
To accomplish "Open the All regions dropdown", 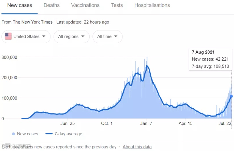I will tap(71, 36).
